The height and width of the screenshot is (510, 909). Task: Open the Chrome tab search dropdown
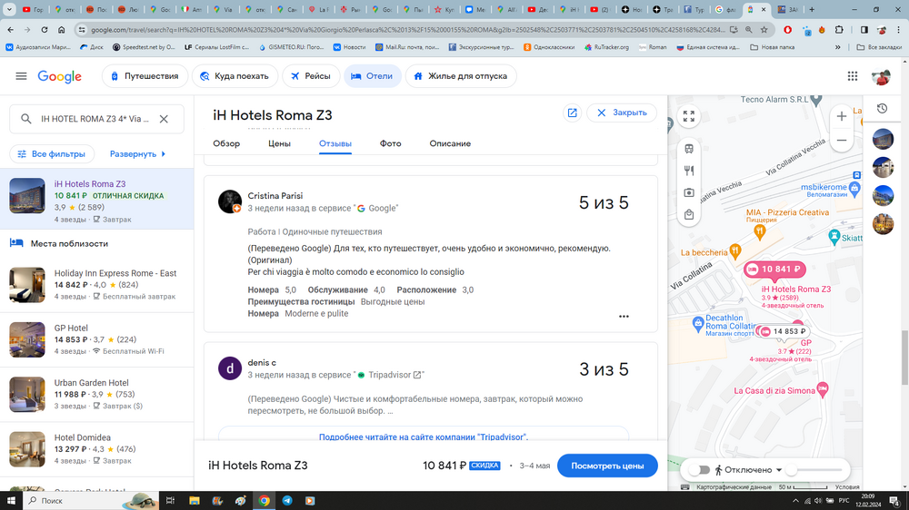(9, 9)
